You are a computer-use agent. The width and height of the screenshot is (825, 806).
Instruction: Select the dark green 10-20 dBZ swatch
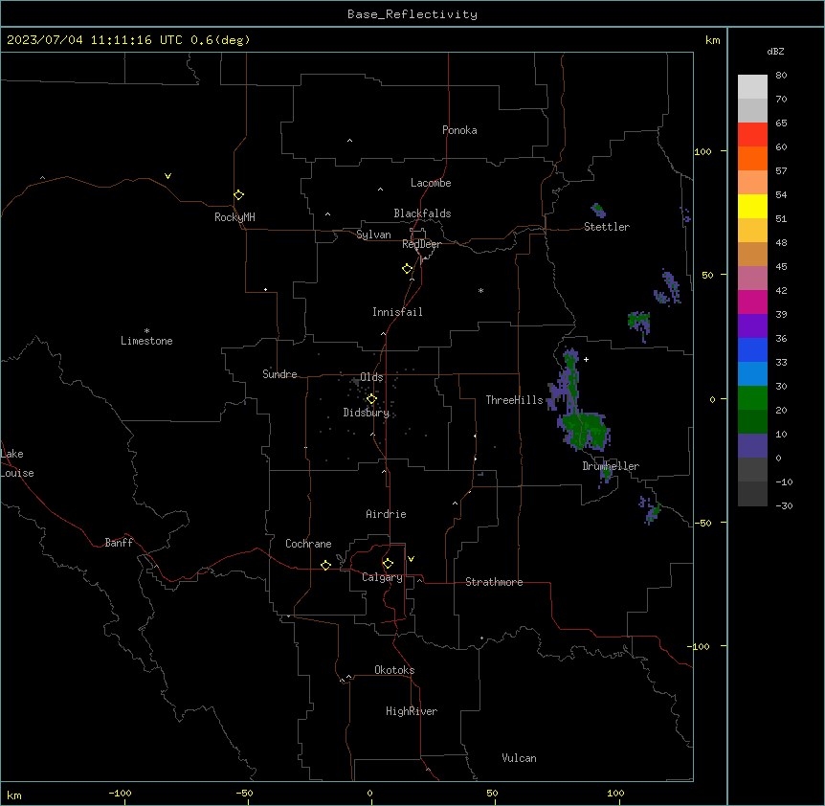click(752, 422)
